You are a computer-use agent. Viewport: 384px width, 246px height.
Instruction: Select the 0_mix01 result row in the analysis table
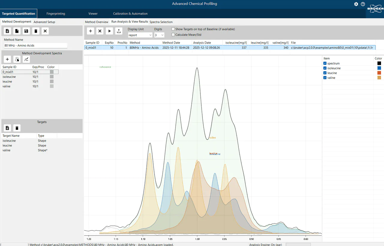click(230, 47)
